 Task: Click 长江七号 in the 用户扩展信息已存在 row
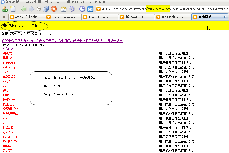9,104
